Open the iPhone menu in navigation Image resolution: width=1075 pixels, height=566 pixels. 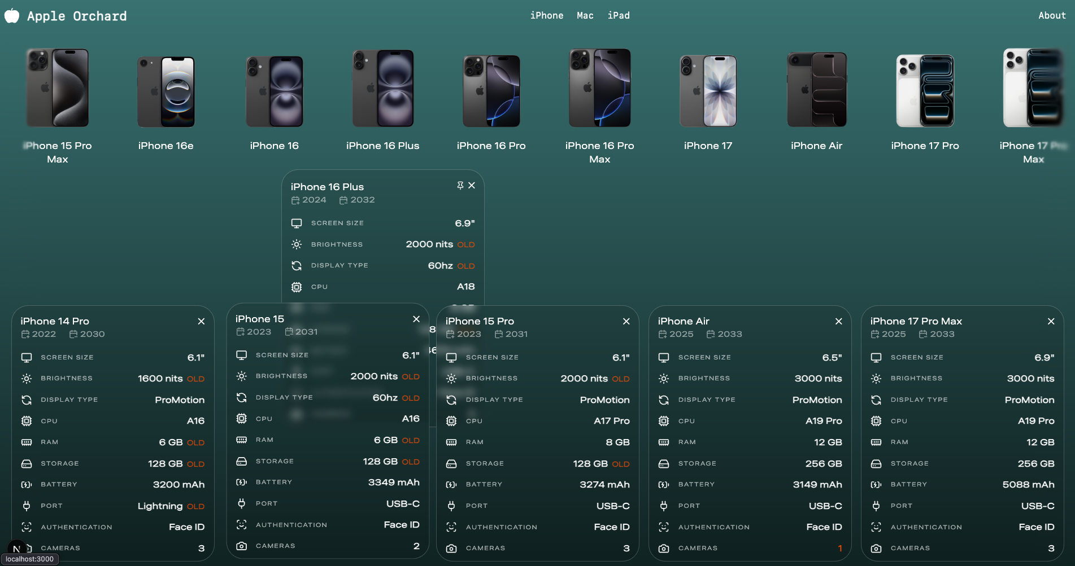point(546,16)
